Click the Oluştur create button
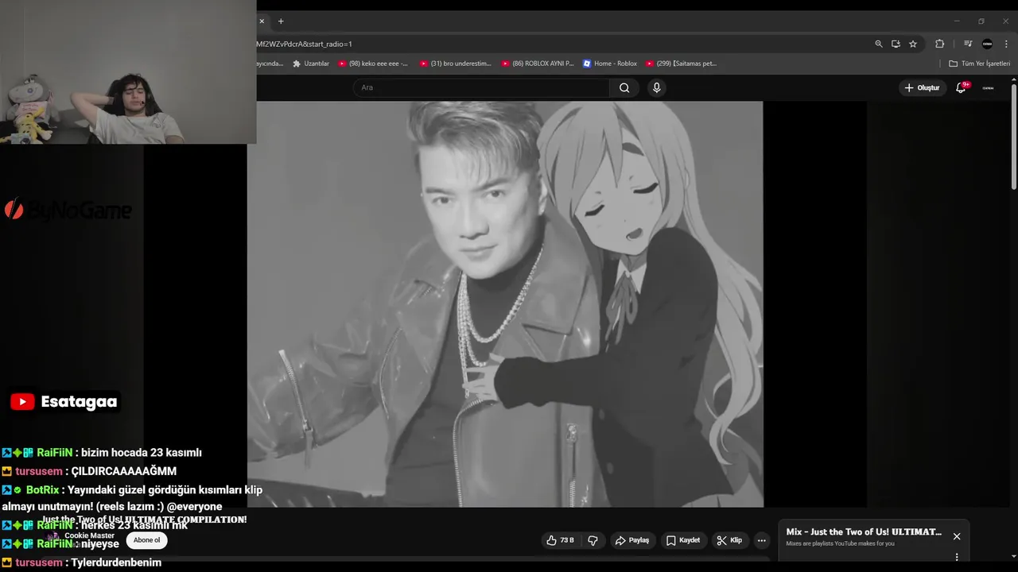This screenshot has height=572, width=1018. point(922,87)
